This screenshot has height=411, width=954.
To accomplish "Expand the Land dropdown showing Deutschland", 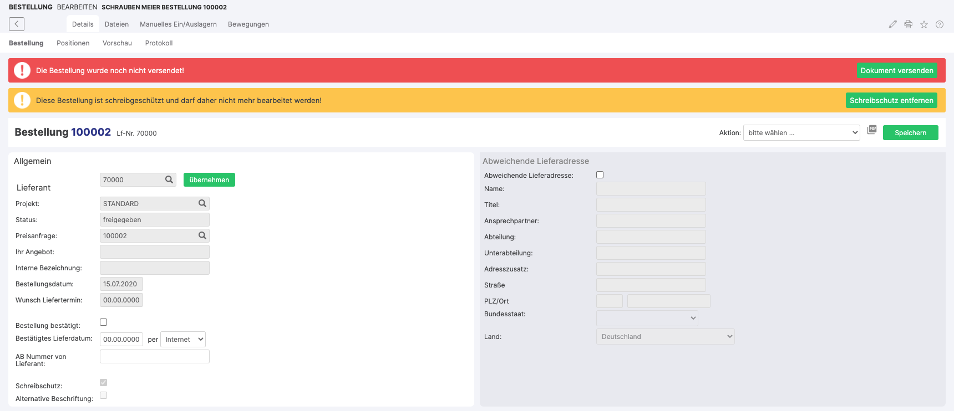I will pos(665,337).
